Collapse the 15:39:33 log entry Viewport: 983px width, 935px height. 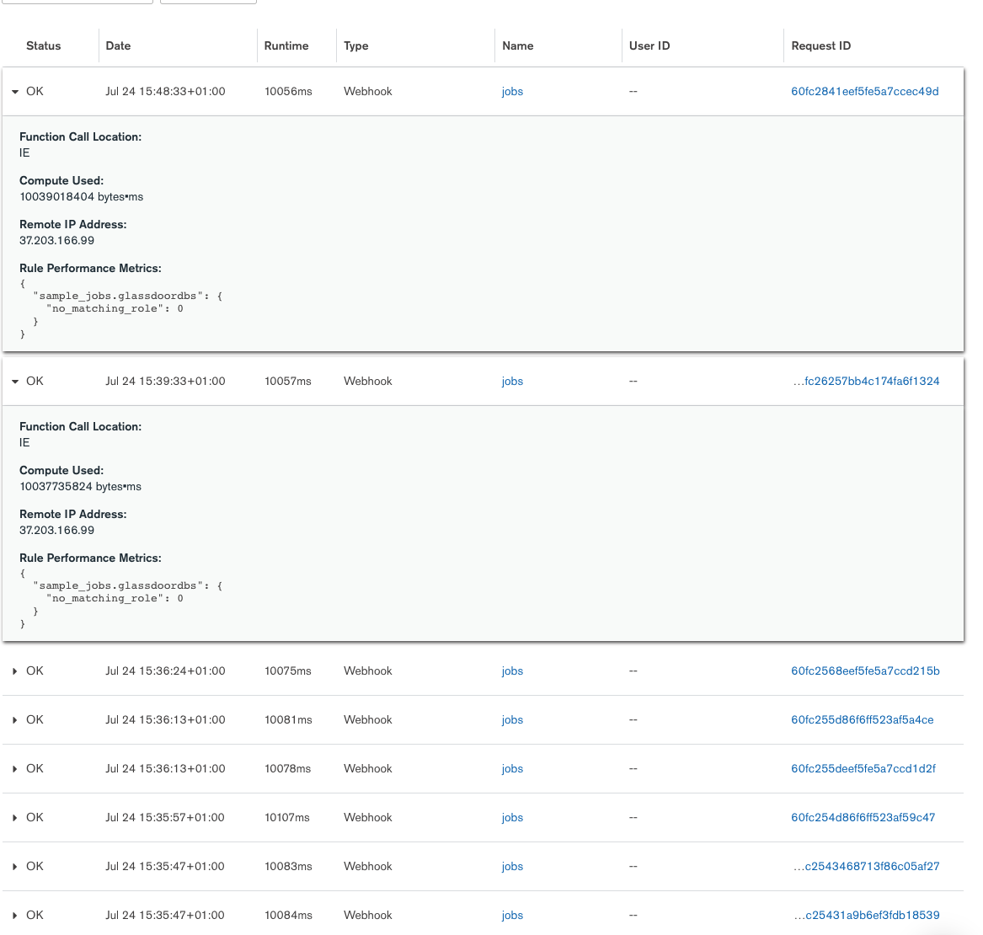click(15, 382)
